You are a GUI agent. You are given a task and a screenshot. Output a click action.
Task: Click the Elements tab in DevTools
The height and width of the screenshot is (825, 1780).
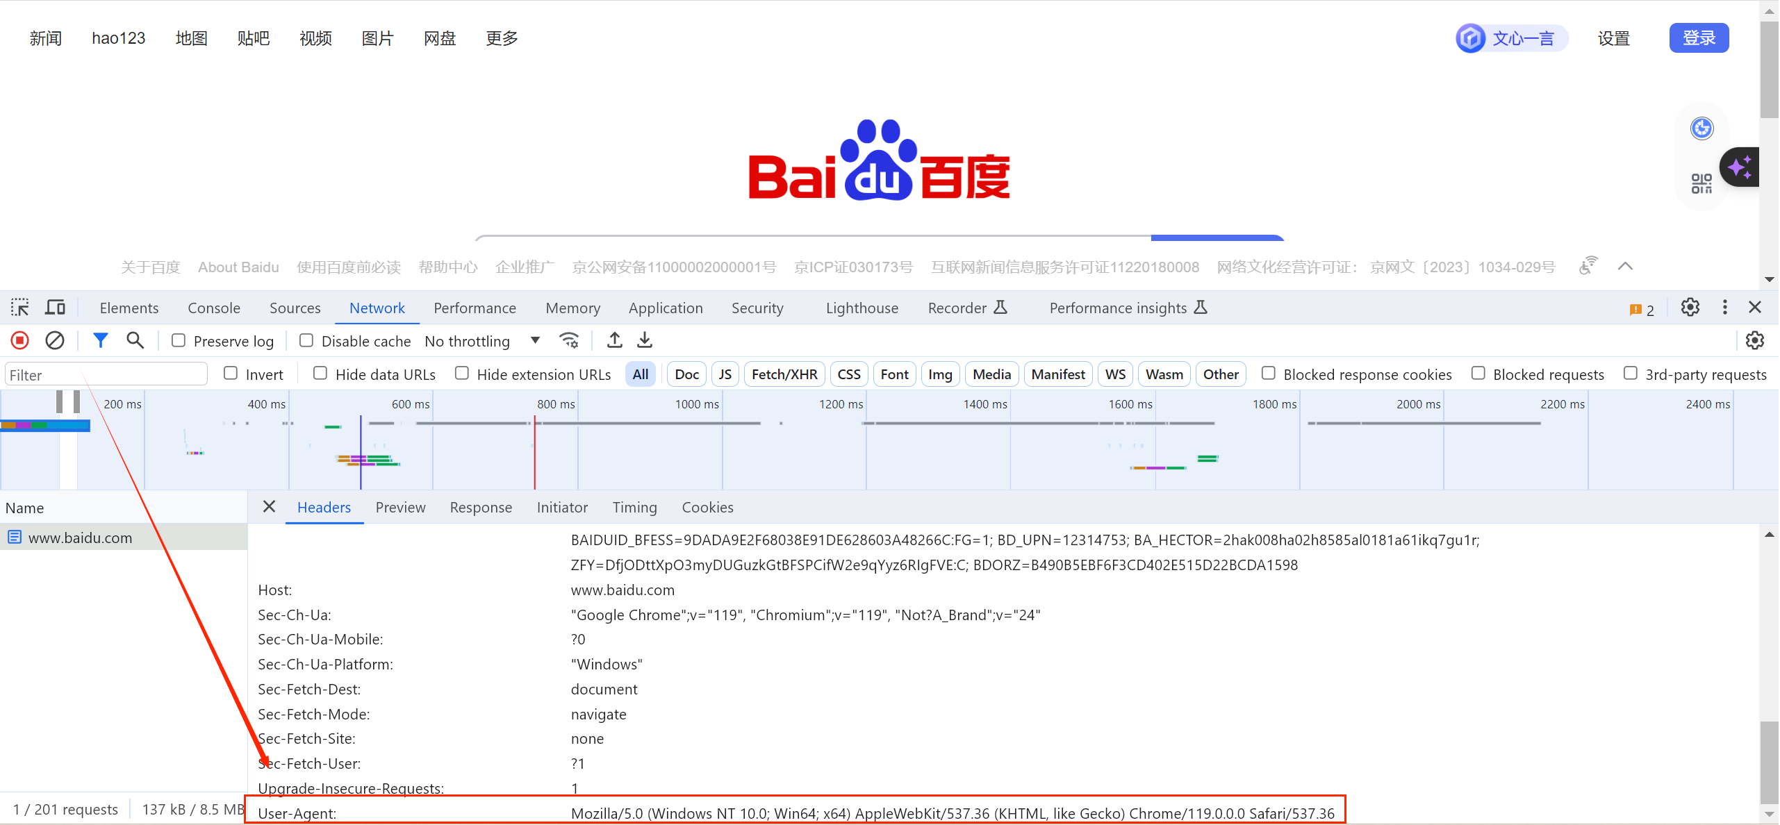pyautogui.click(x=127, y=308)
